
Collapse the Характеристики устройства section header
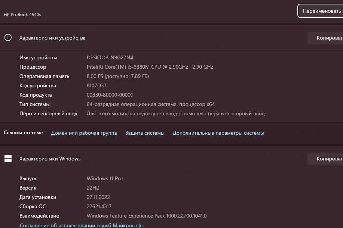(171, 38)
